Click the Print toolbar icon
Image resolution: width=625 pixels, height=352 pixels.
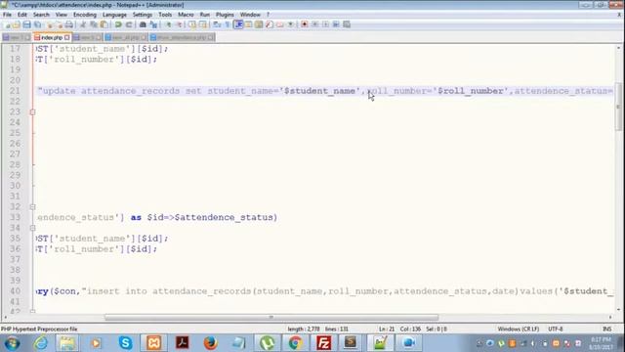[68, 24]
